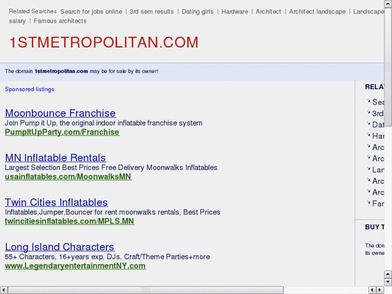This screenshot has width=392, height=294.
Task: Click the vertical scrollbar up arrow
Action: click(388, 4)
